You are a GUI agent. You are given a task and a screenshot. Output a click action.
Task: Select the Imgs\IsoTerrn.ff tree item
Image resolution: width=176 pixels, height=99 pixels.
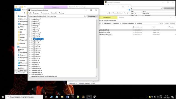[36, 57]
